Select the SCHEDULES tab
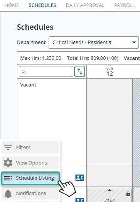This screenshot has height=202, width=140. point(42,5)
